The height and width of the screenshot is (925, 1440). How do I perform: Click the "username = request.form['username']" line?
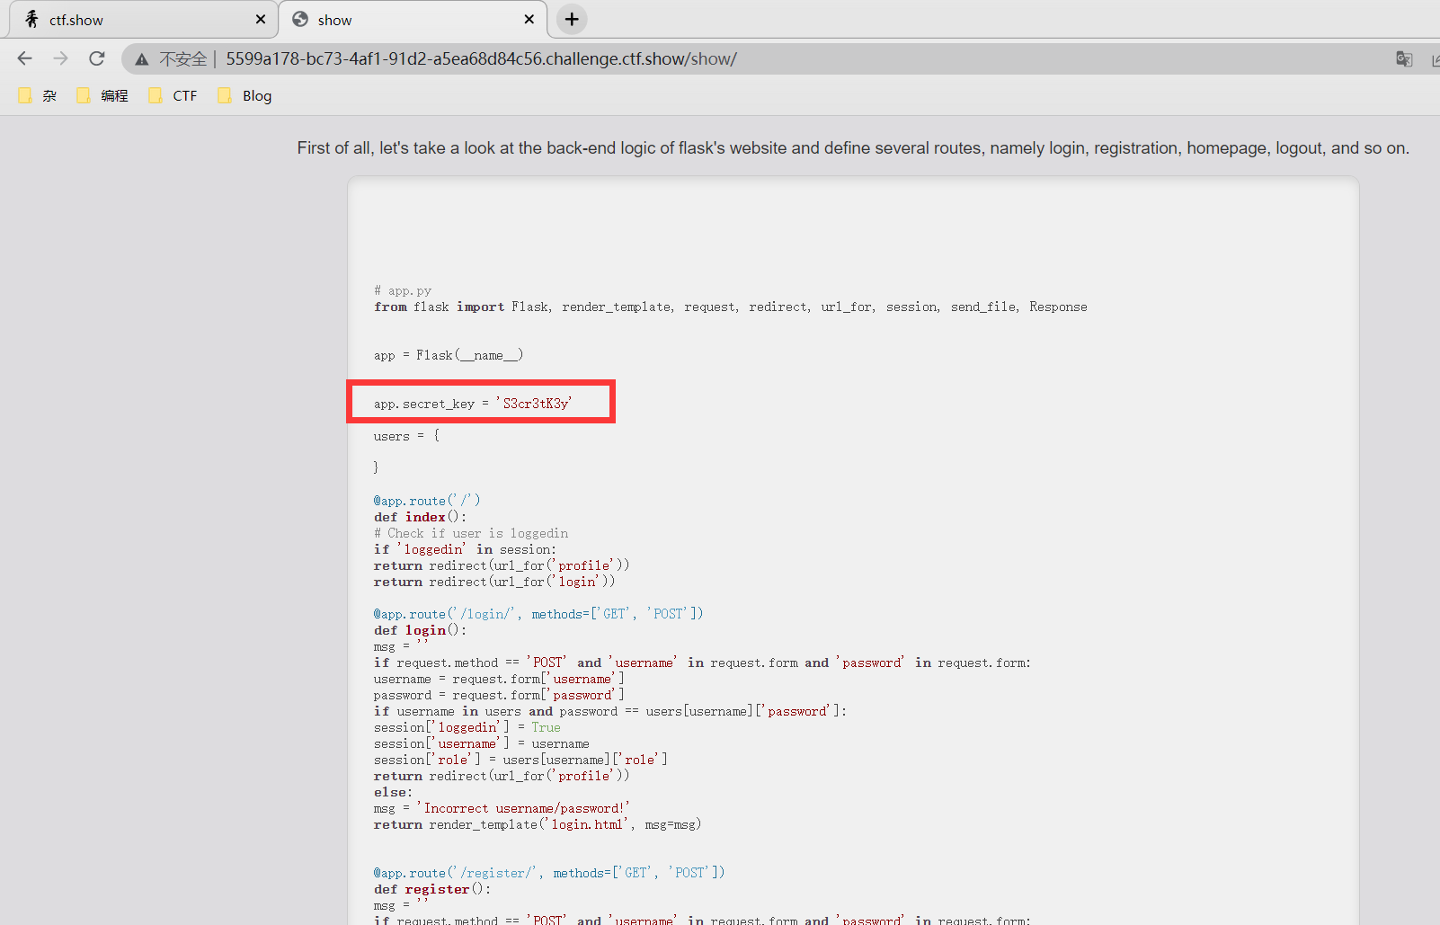(499, 680)
